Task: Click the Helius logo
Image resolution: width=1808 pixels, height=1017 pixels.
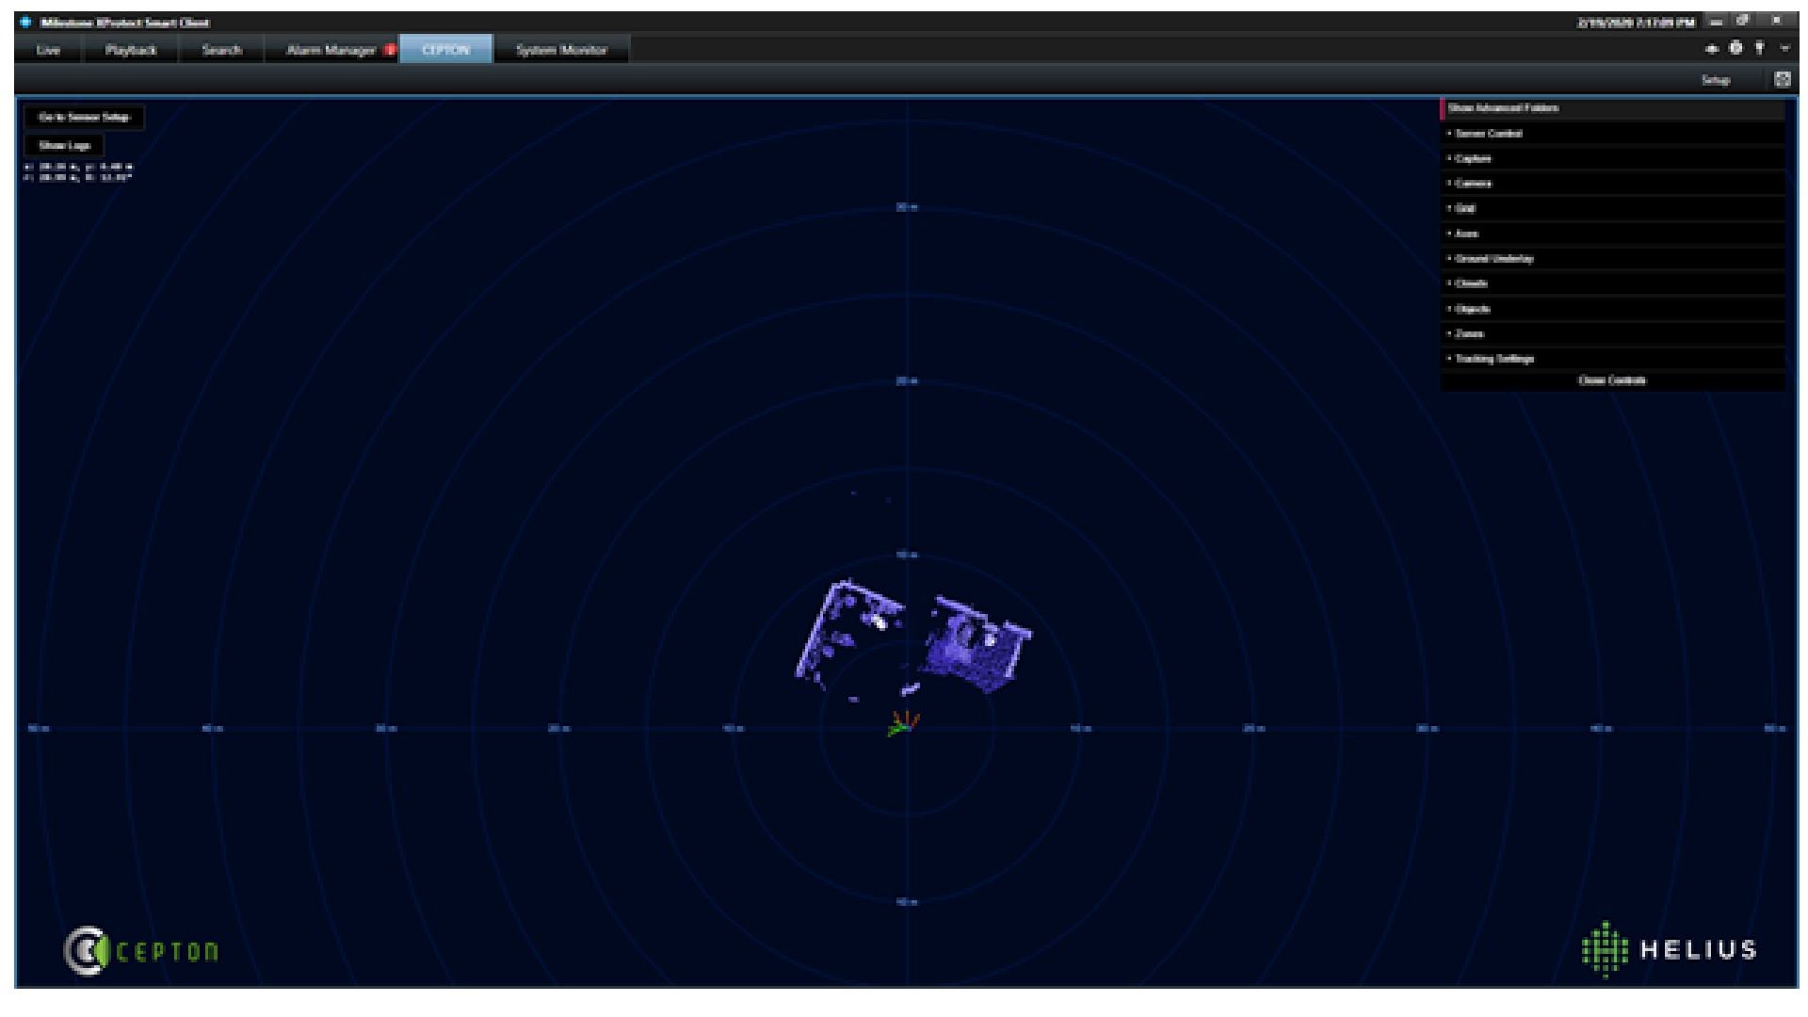Action: [x=1669, y=948]
